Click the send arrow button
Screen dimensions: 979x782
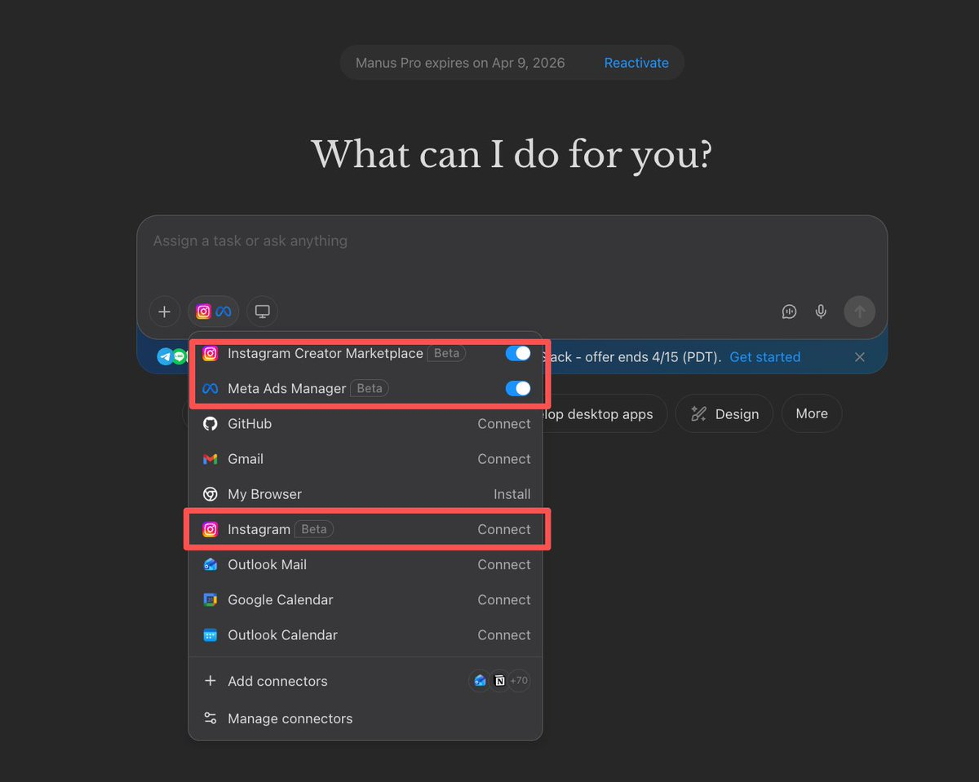[860, 311]
